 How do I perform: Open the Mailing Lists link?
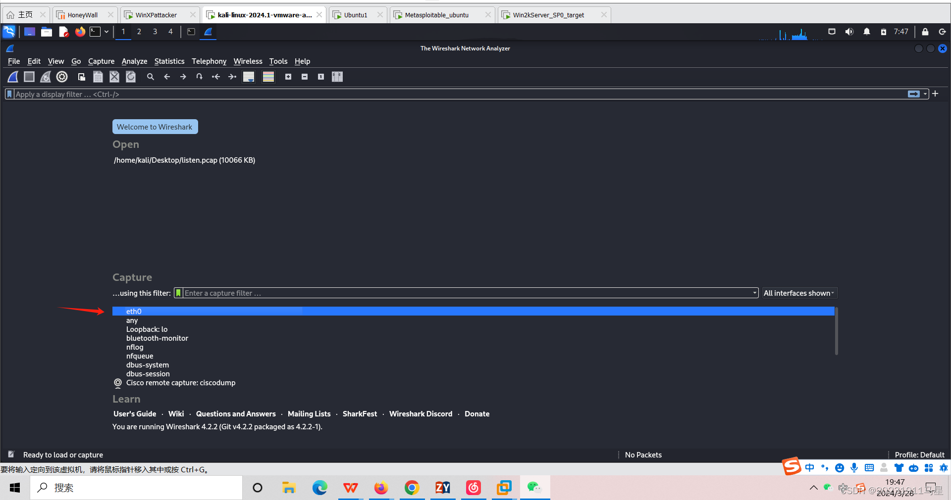click(309, 414)
